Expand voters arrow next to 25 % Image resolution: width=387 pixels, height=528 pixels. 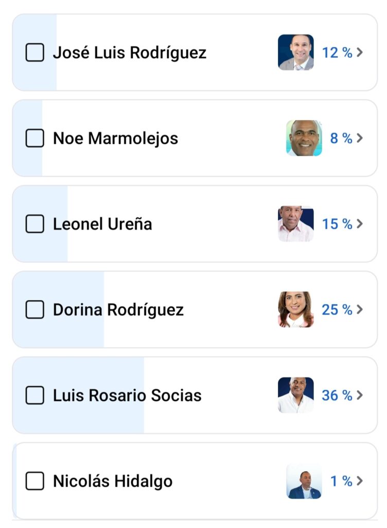pyautogui.click(x=360, y=309)
